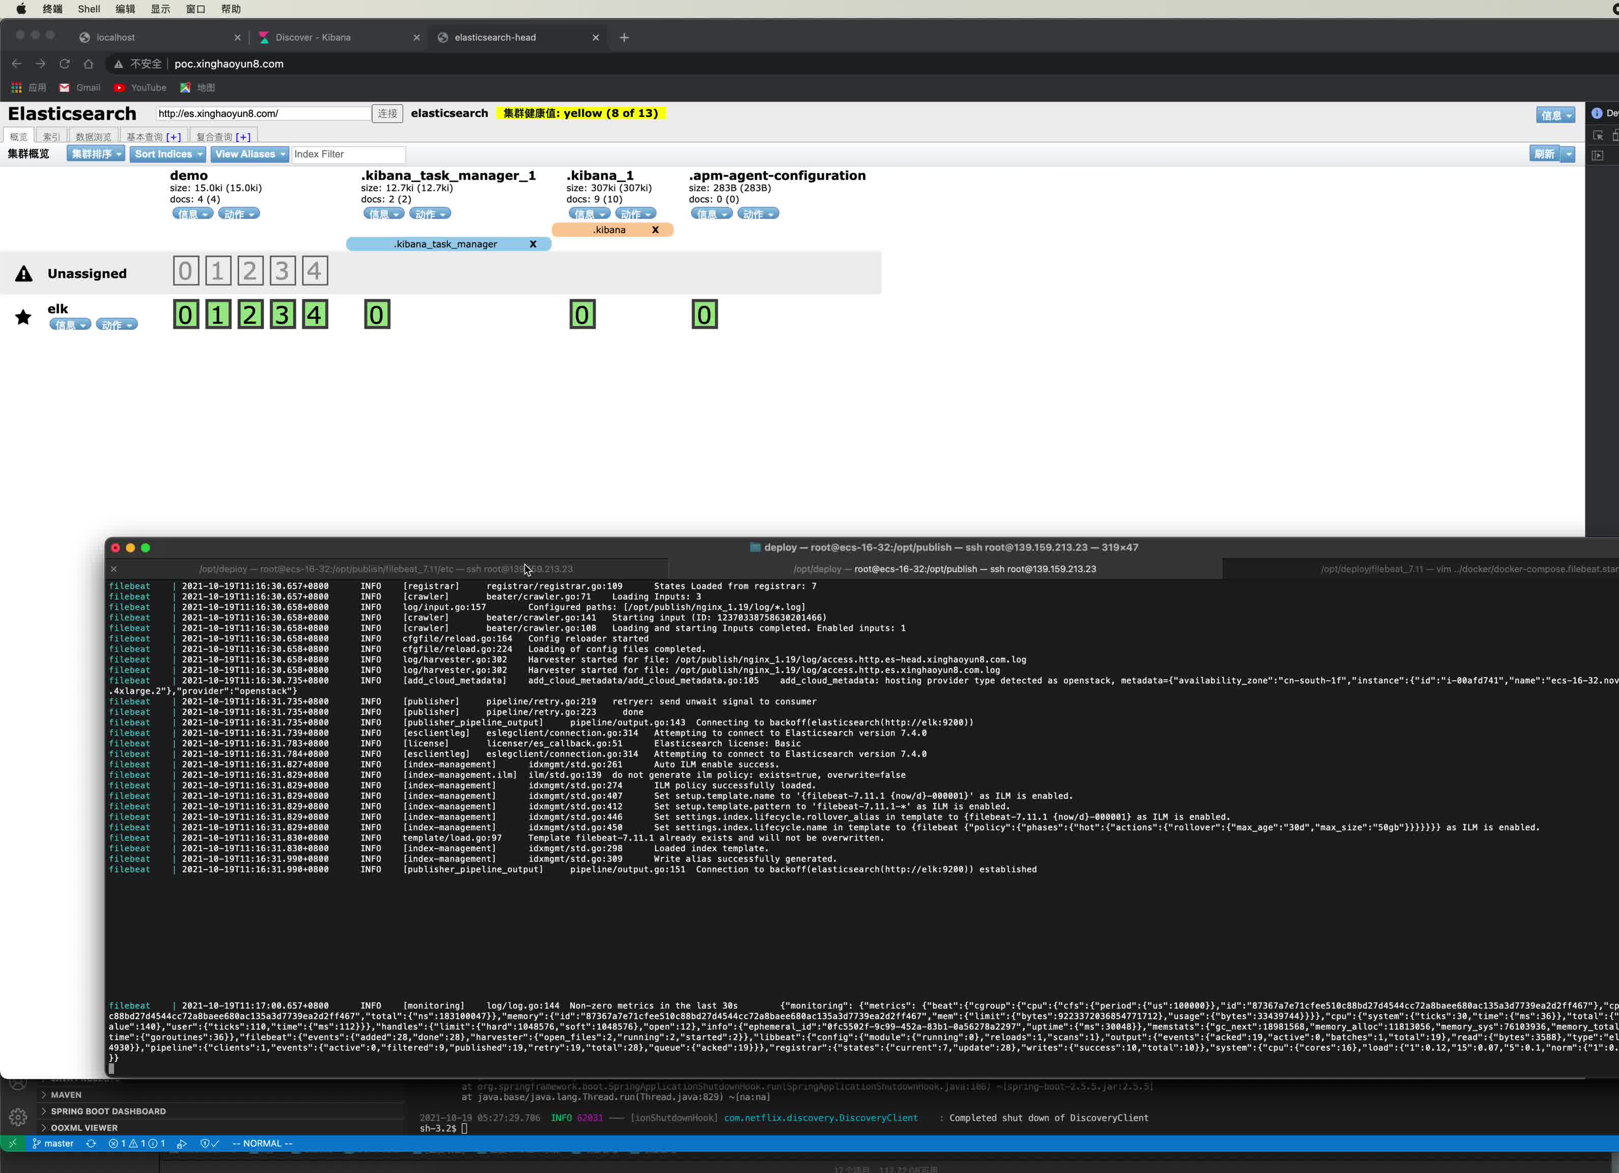Select the 'View Aliases' button in toolbar

pos(247,153)
